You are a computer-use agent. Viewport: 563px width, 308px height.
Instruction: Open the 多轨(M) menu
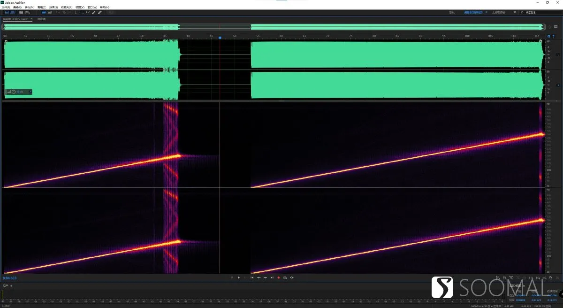click(30, 8)
